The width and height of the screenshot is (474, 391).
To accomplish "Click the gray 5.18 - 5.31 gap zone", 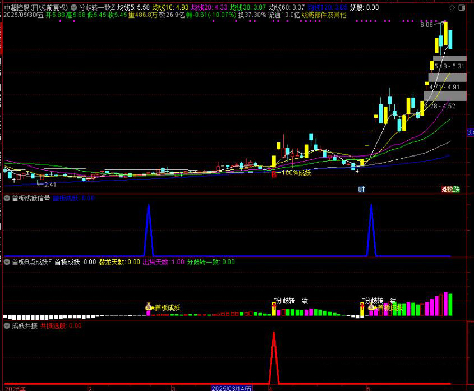I will (x=449, y=66).
